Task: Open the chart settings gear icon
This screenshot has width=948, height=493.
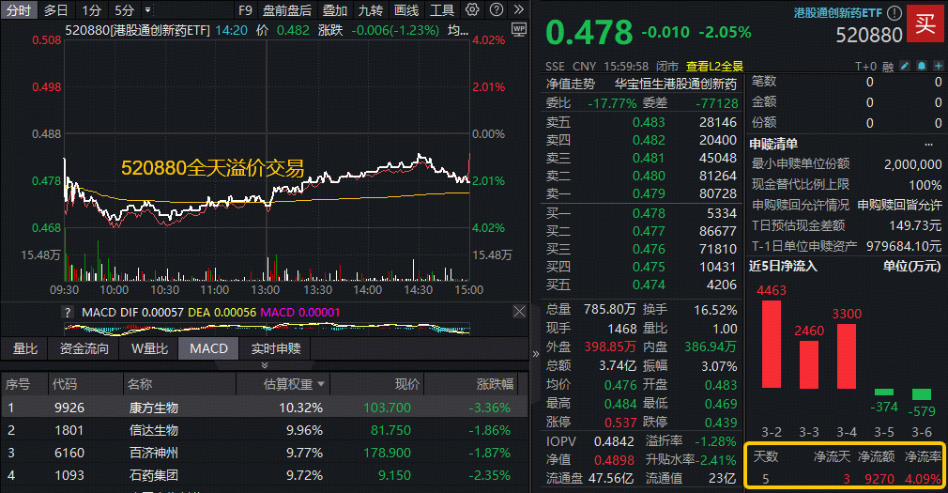Action: pos(472,10)
